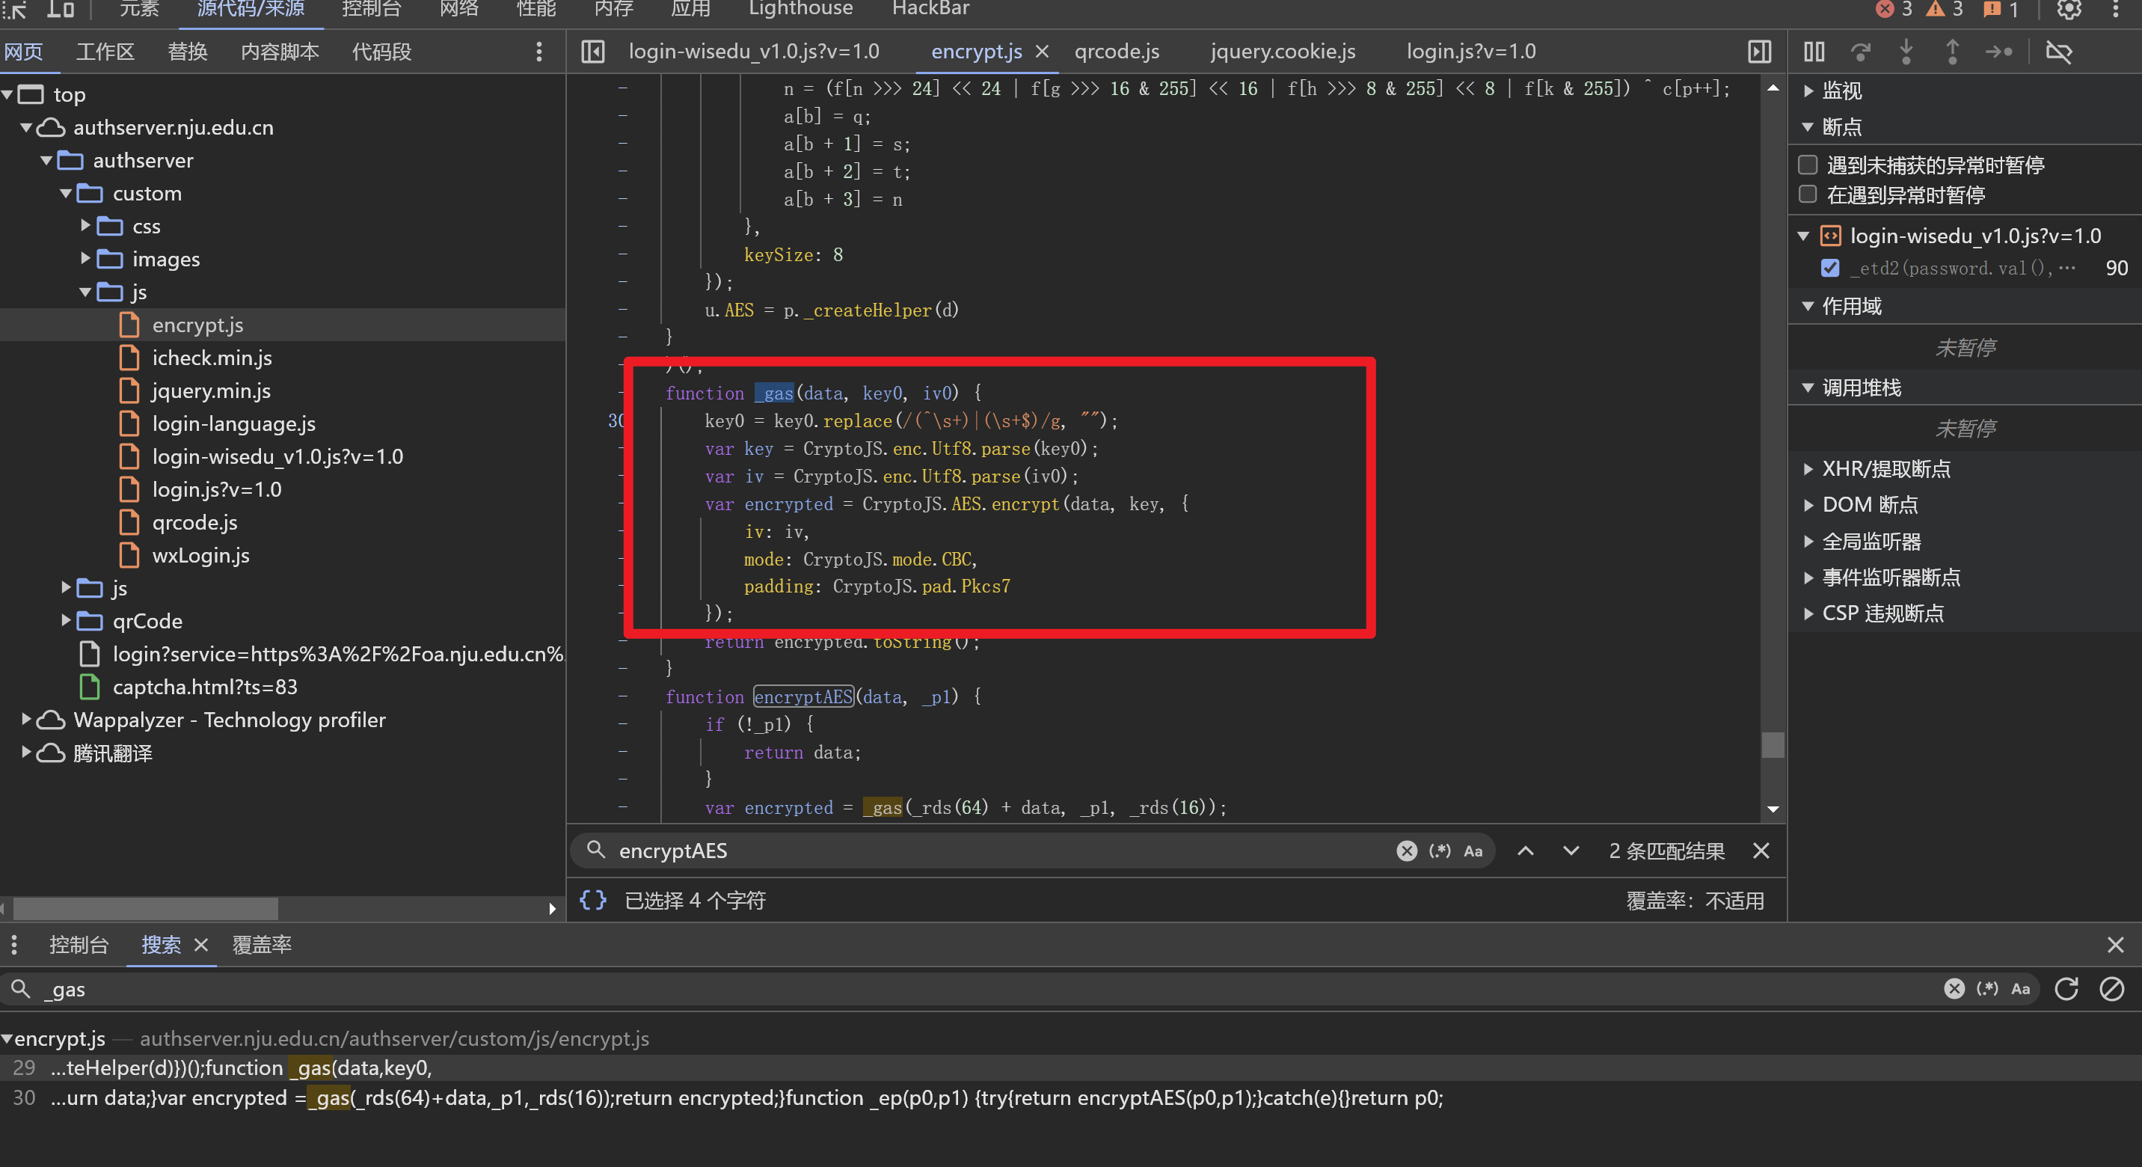
Task: Clear the _gas search results
Action: coord(2112,988)
